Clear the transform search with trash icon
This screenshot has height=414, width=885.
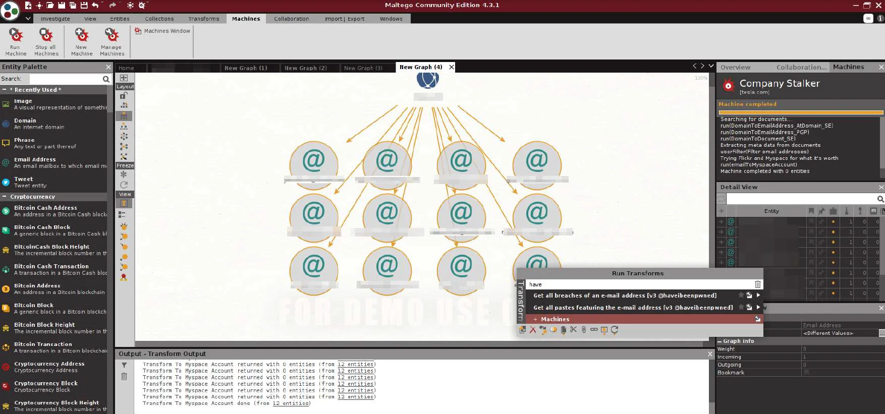coord(757,284)
